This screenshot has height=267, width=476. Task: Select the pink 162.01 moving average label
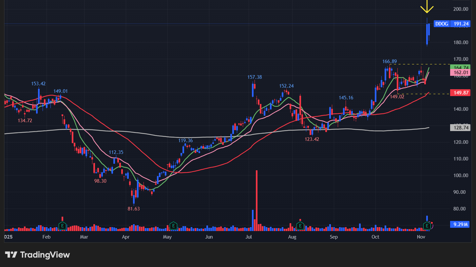[460, 72]
